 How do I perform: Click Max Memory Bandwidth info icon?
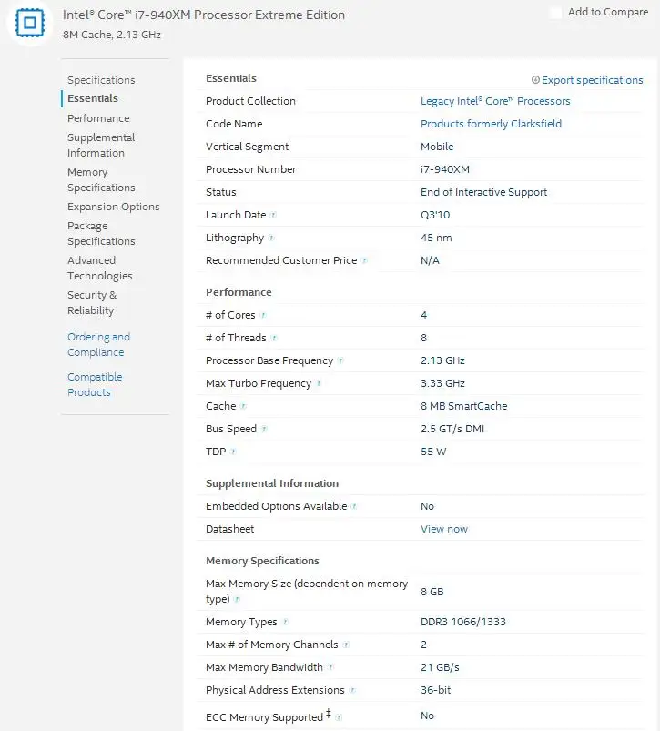330,667
